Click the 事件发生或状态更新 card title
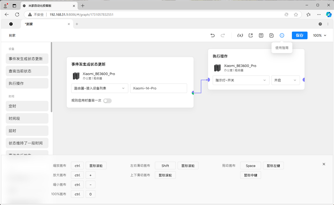Screen dimensions: 334x205 (89, 64)
